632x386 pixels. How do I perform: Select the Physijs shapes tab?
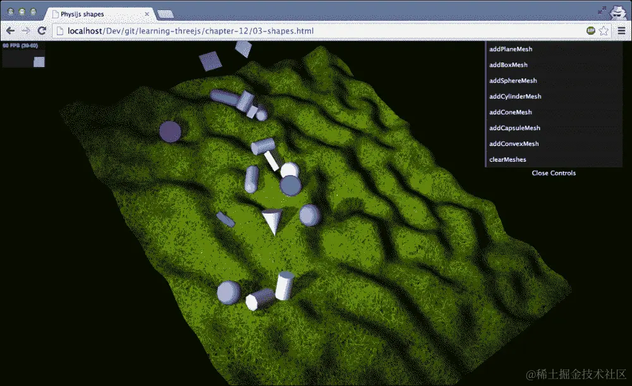[100, 14]
